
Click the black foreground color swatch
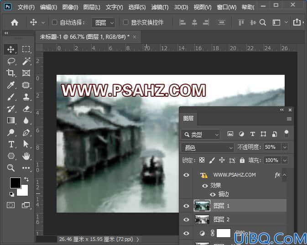15,182
